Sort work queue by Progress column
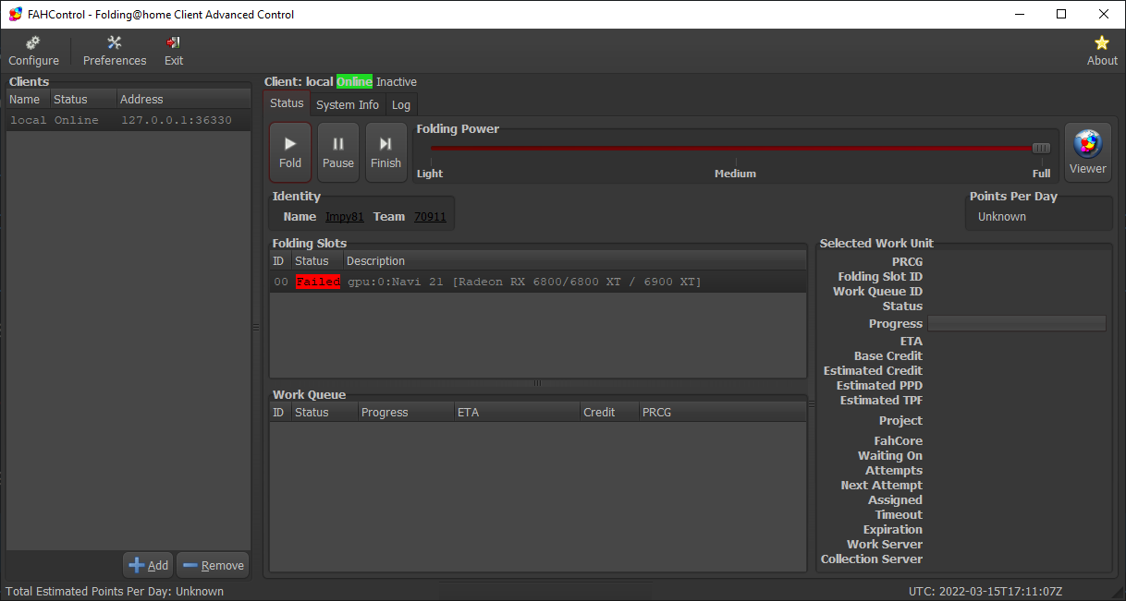Viewport: 1126px width, 601px height. pos(406,413)
